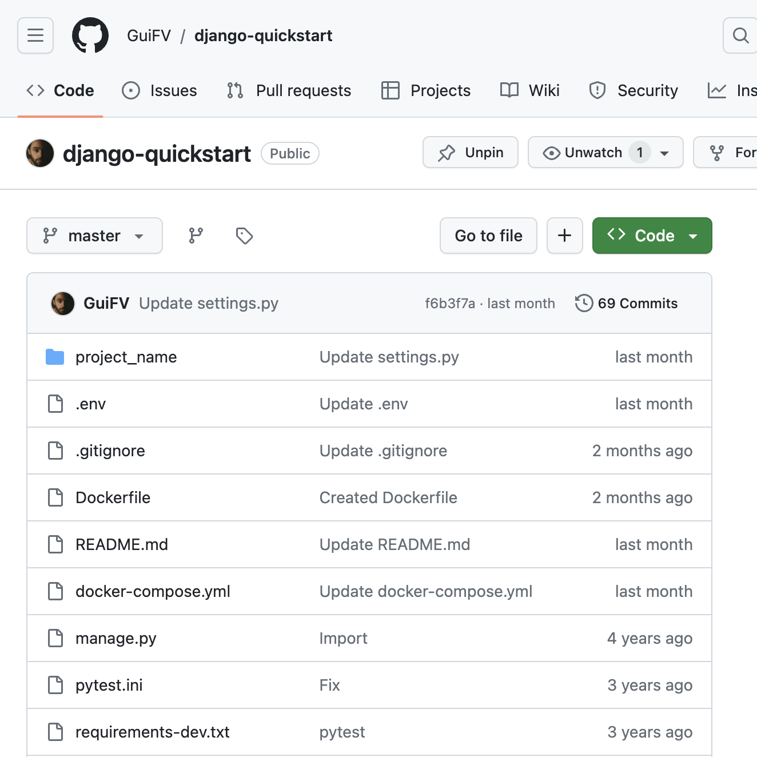
Task: Open commit 'Created Dockerfile' message
Action: tap(388, 497)
